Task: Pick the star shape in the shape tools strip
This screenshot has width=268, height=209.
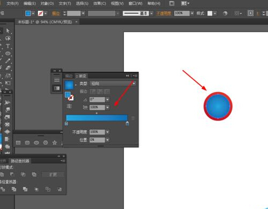Action: coord(55,143)
